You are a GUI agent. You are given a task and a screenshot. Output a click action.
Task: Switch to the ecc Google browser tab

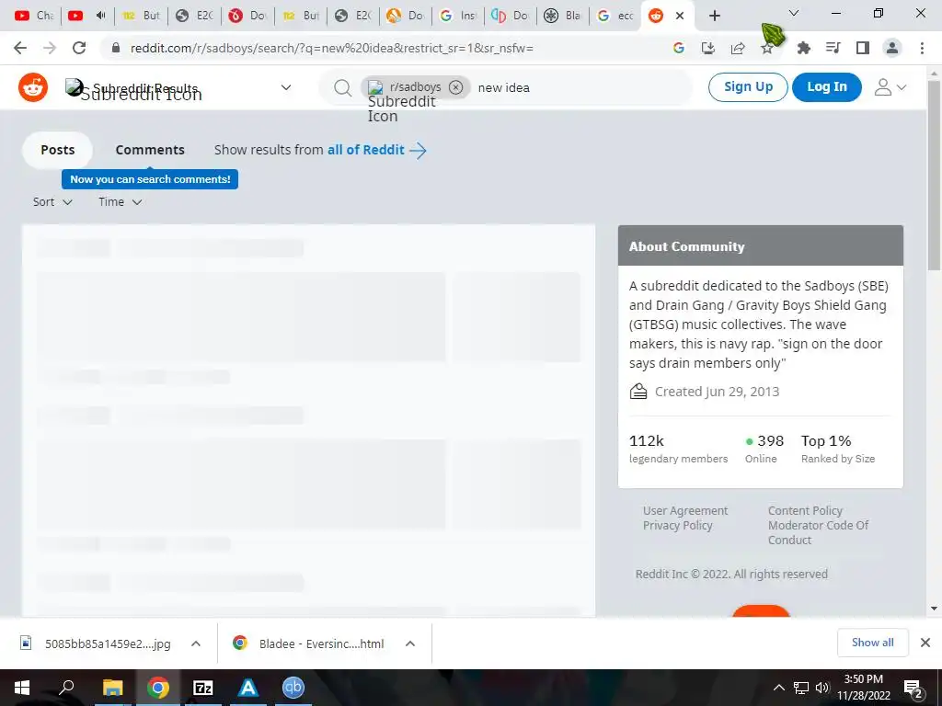pos(615,16)
